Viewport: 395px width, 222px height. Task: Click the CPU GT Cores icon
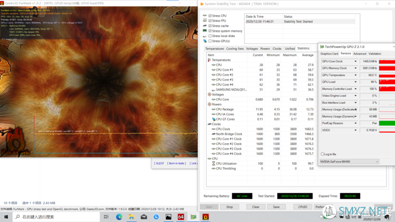tap(214, 119)
